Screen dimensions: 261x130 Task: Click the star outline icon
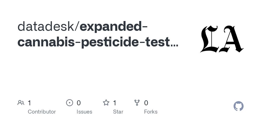pyautogui.click(x=106, y=103)
